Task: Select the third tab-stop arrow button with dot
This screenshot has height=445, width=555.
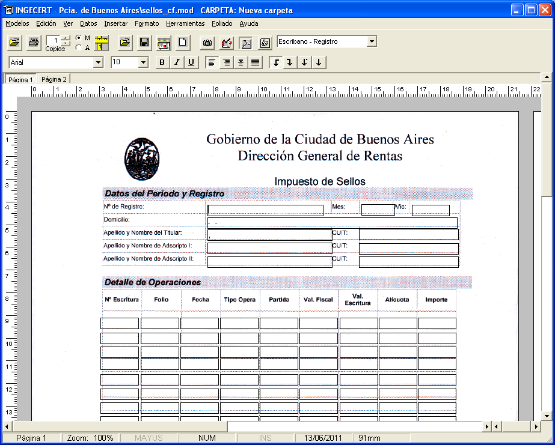Action: click(304, 62)
